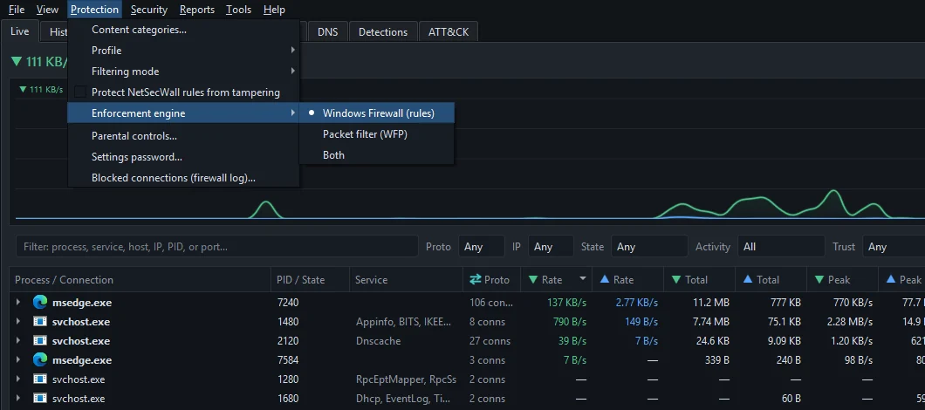925x410 pixels.
Task: Open the IP filter dropdown
Action: pyautogui.click(x=551, y=247)
